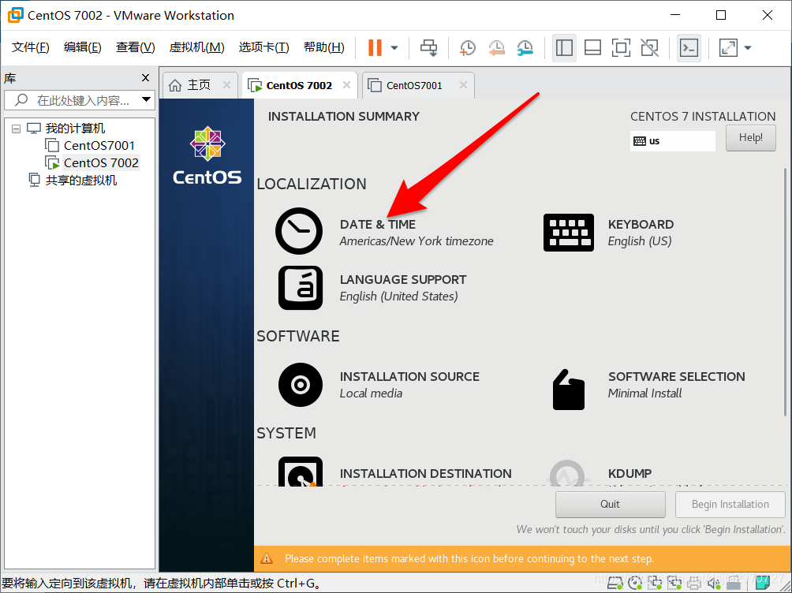Click the hard disk status bar icon
Image resolution: width=792 pixels, height=593 pixels.
pos(615,584)
